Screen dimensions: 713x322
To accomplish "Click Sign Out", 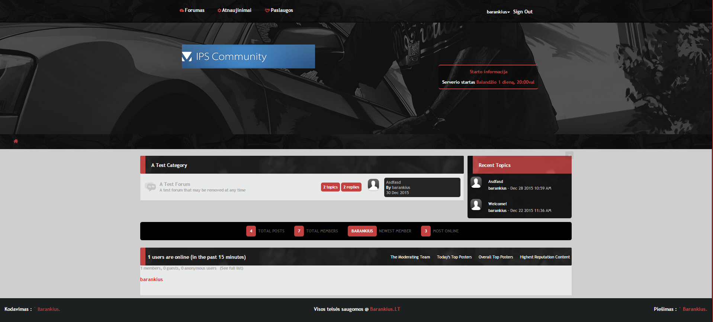I will [x=523, y=12].
